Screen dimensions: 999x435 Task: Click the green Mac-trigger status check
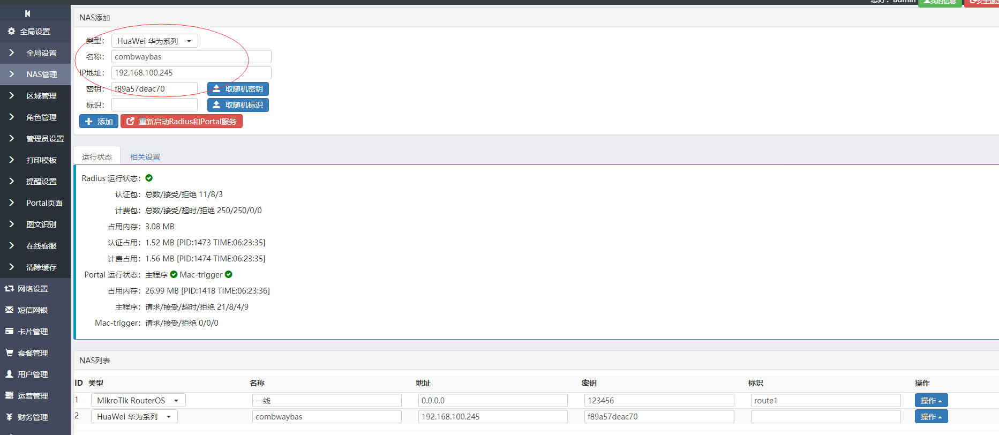229,275
